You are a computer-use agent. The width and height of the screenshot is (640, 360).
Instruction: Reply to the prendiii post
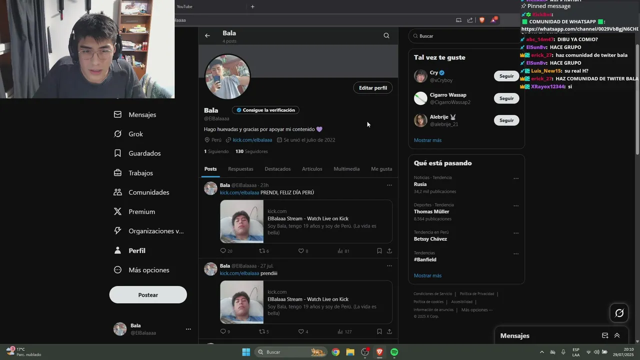coord(225,331)
